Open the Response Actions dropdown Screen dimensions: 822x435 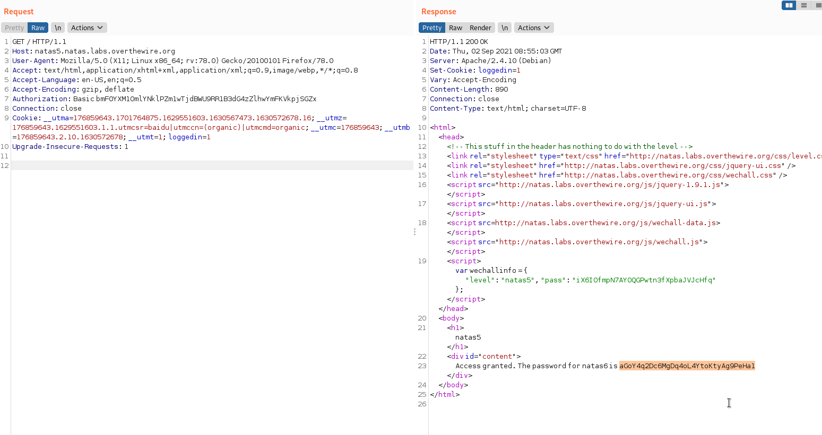[534, 28]
